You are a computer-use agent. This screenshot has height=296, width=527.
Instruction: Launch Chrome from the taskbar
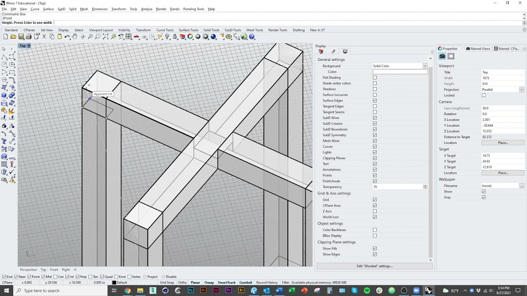(x=128, y=291)
